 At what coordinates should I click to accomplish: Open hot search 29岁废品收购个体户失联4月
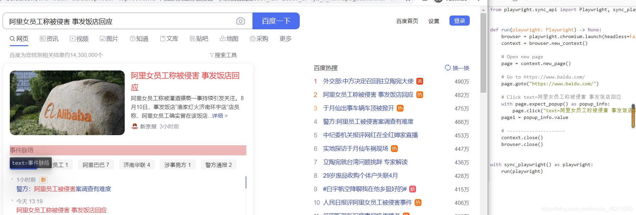tap(361, 176)
